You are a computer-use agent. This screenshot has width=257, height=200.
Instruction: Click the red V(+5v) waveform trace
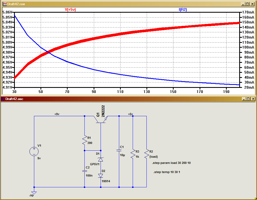pyautogui.click(x=120, y=34)
